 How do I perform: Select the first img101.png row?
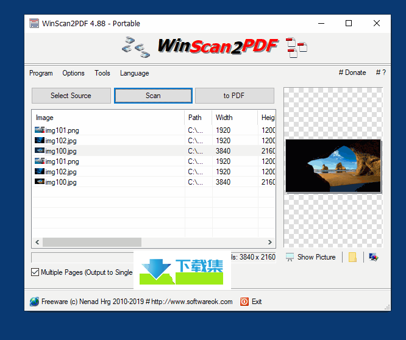tap(154, 130)
